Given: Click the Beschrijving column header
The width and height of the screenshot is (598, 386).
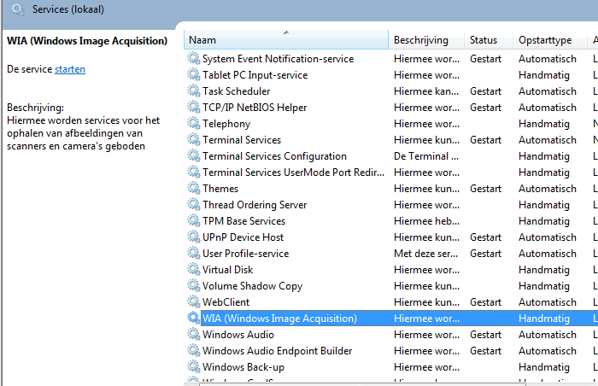Looking at the screenshot, I should pos(426,39).
